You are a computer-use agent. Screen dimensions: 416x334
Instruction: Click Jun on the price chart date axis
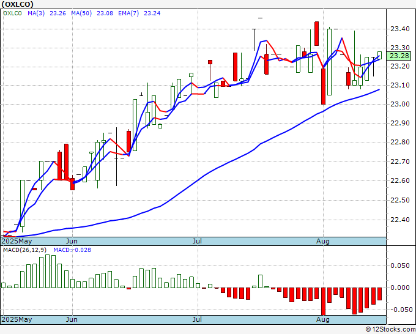[72, 241]
